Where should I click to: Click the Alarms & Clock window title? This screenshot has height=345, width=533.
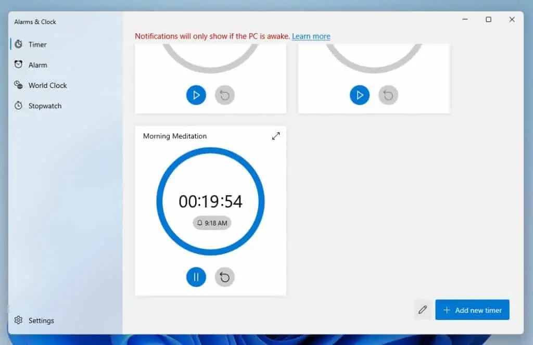click(34, 22)
